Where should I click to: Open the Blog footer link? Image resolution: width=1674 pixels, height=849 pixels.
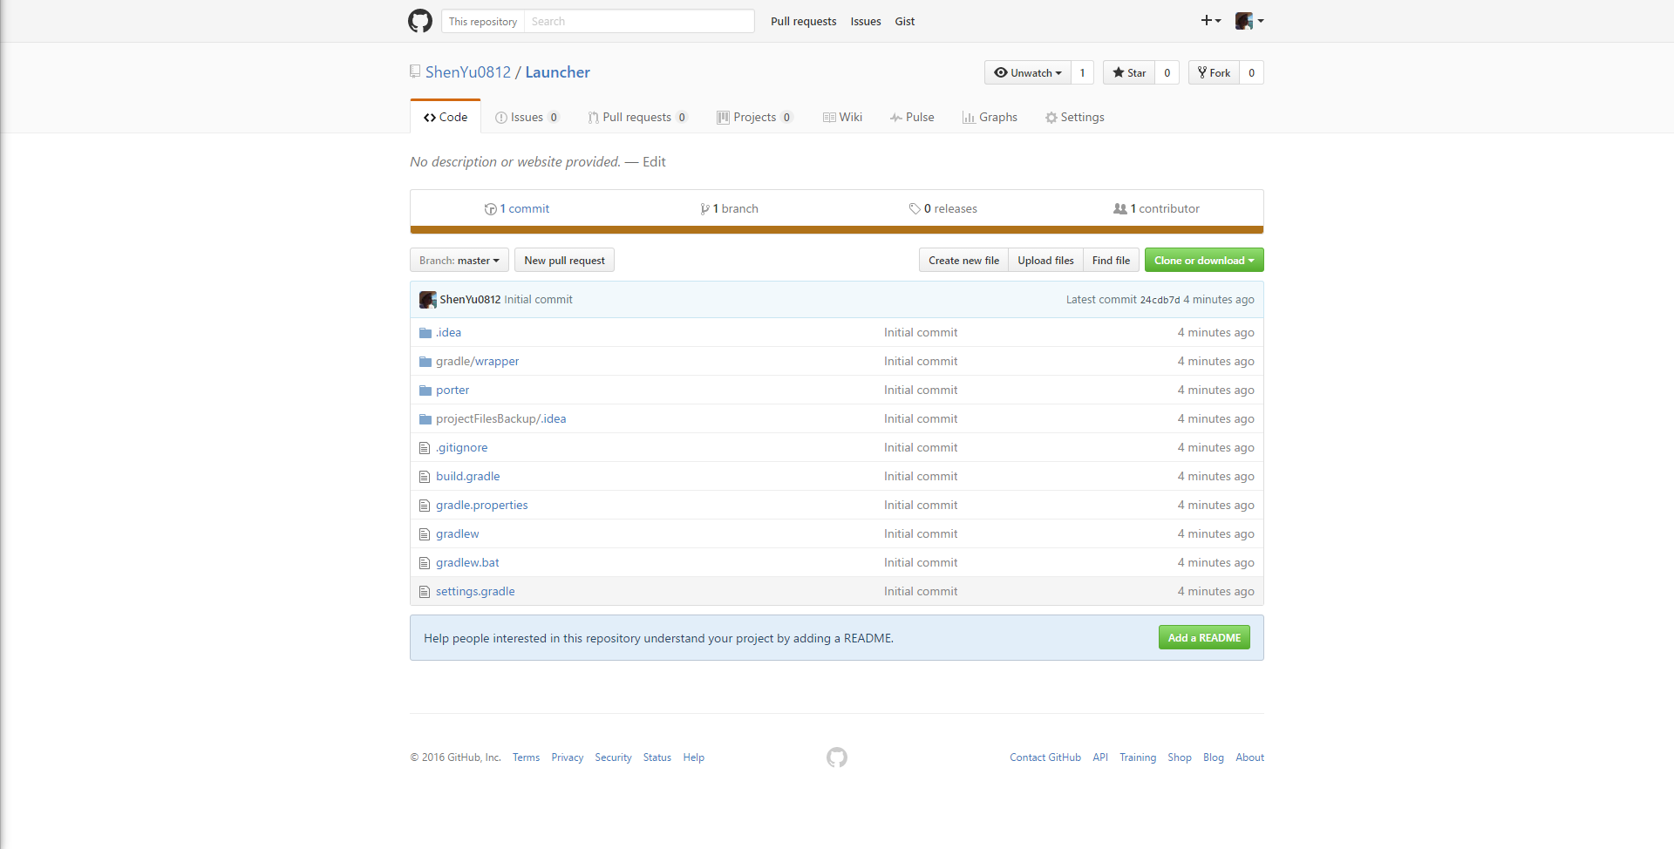pyautogui.click(x=1214, y=757)
